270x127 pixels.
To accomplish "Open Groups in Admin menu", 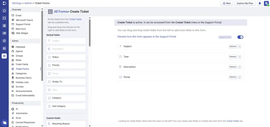I will (x=19, y=56).
